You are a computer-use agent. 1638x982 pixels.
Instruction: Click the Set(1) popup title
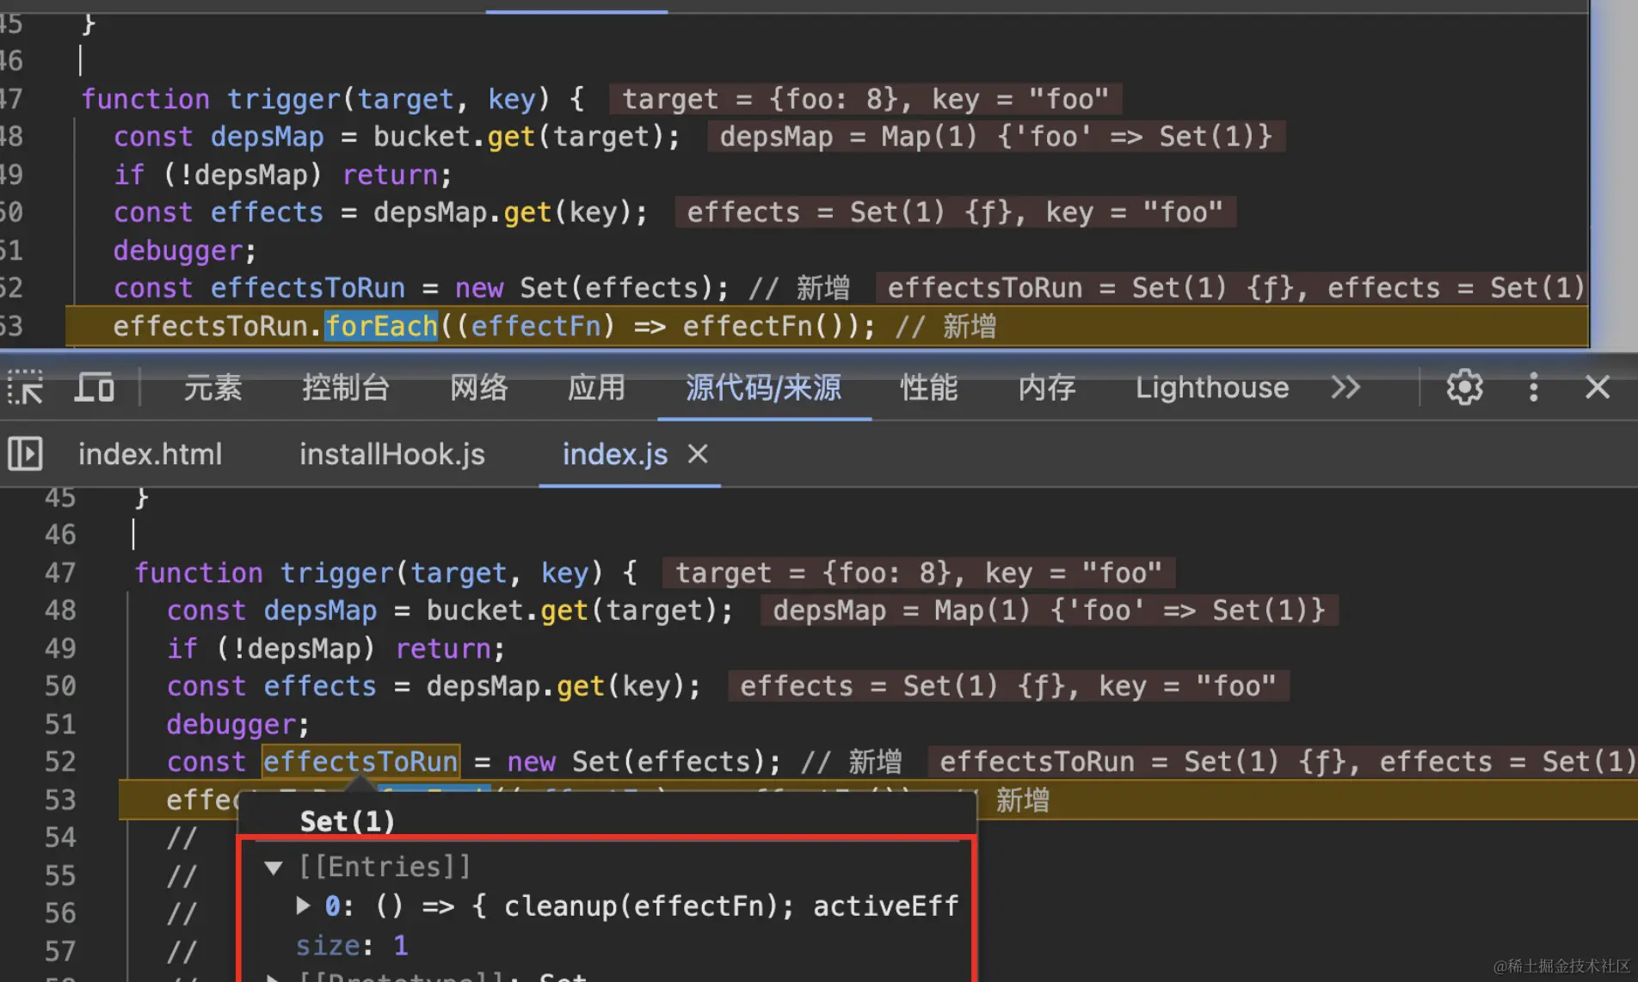coord(348,821)
